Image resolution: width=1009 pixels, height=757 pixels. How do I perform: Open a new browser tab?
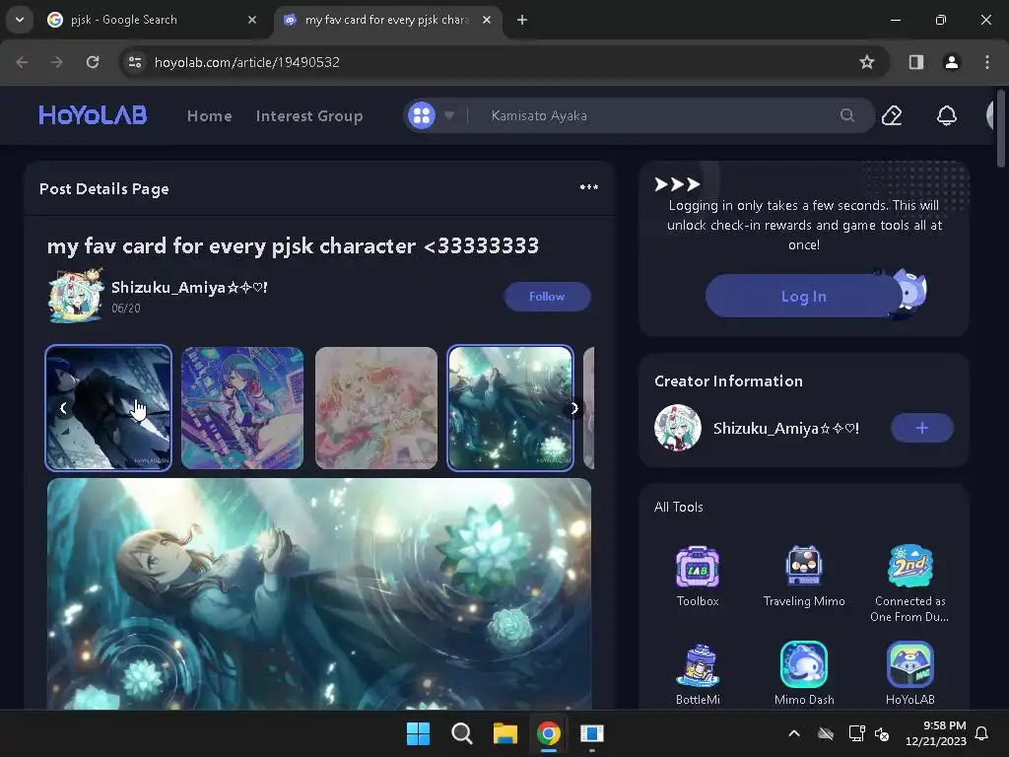tap(522, 20)
